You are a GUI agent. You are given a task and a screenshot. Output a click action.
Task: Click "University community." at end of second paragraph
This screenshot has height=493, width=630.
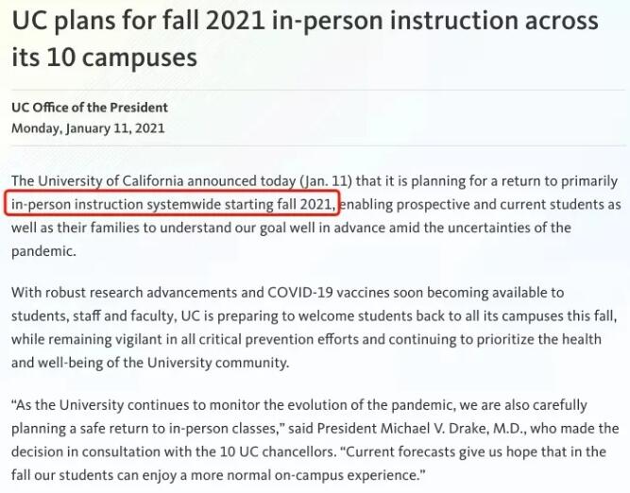coord(218,363)
